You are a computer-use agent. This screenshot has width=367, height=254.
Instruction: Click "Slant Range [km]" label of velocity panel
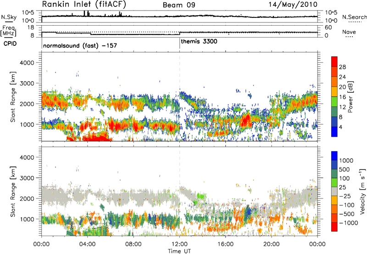point(13,192)
